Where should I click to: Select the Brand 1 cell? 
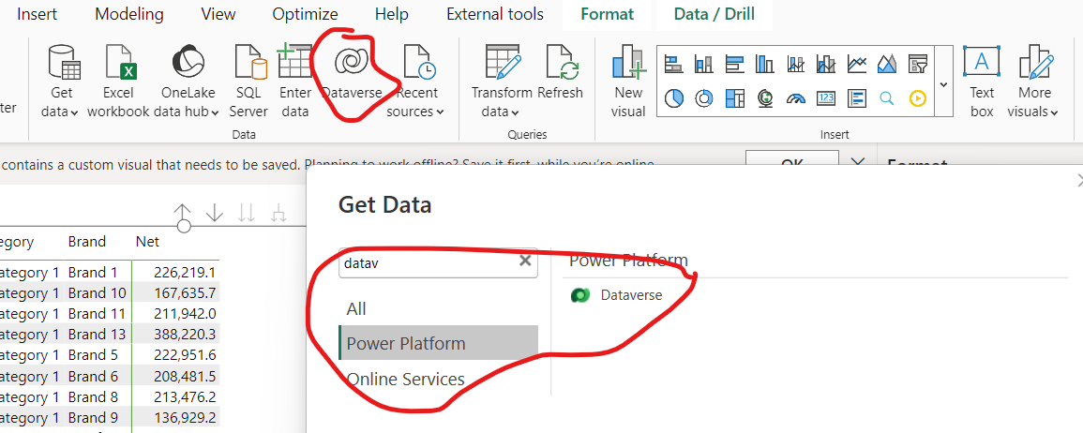tap(98, 272)
